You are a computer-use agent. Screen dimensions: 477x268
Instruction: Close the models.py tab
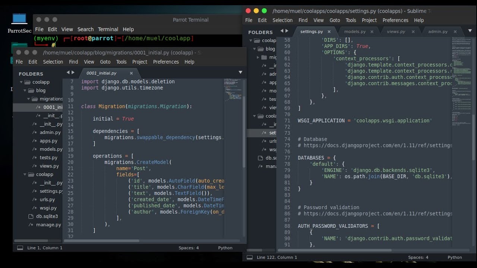click(372, 32)
